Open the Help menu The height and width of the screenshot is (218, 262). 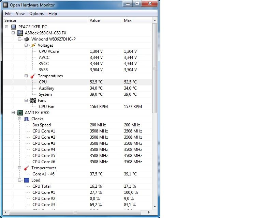point(53,14)
